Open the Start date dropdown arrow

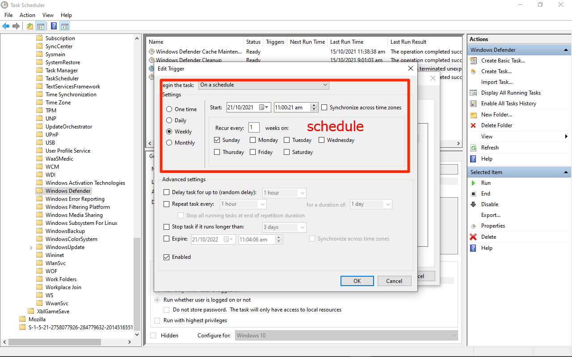[267, 107]
